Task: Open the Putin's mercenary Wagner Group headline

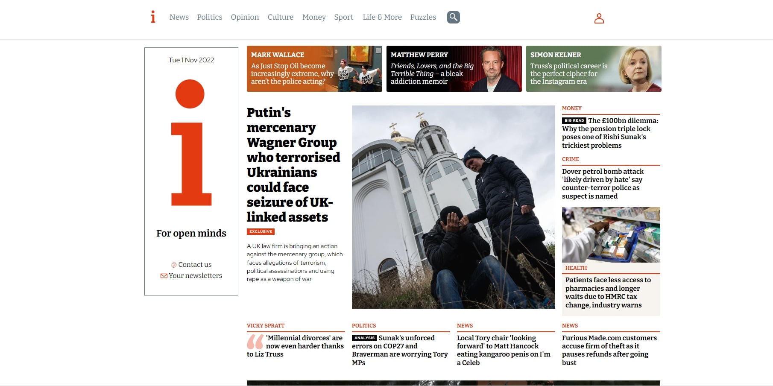Action: pyautogui.click(x=294, y=165)
